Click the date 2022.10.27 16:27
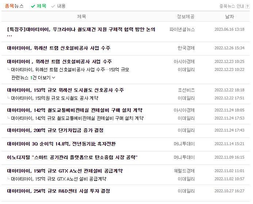 coord(229,191)
